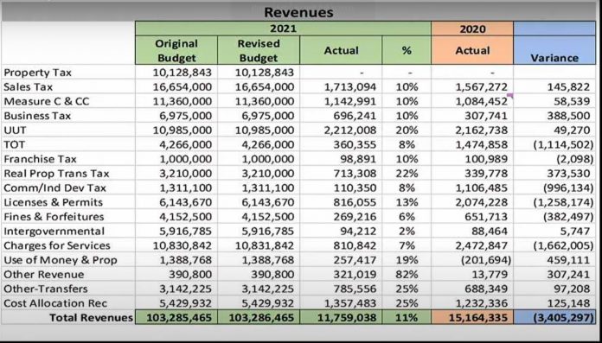Click Intergovernmental variance 5,747
The height and width of the screenshot is (343, 602).
coord(574,232)
